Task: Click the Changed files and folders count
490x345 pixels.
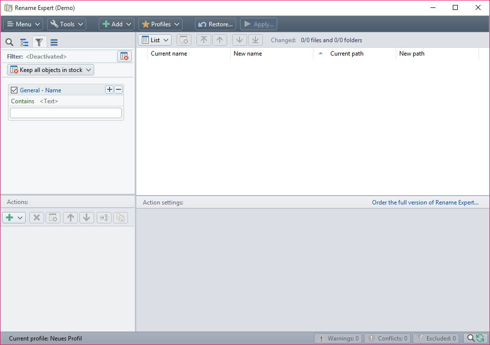Action: click(x=331, y=40)
